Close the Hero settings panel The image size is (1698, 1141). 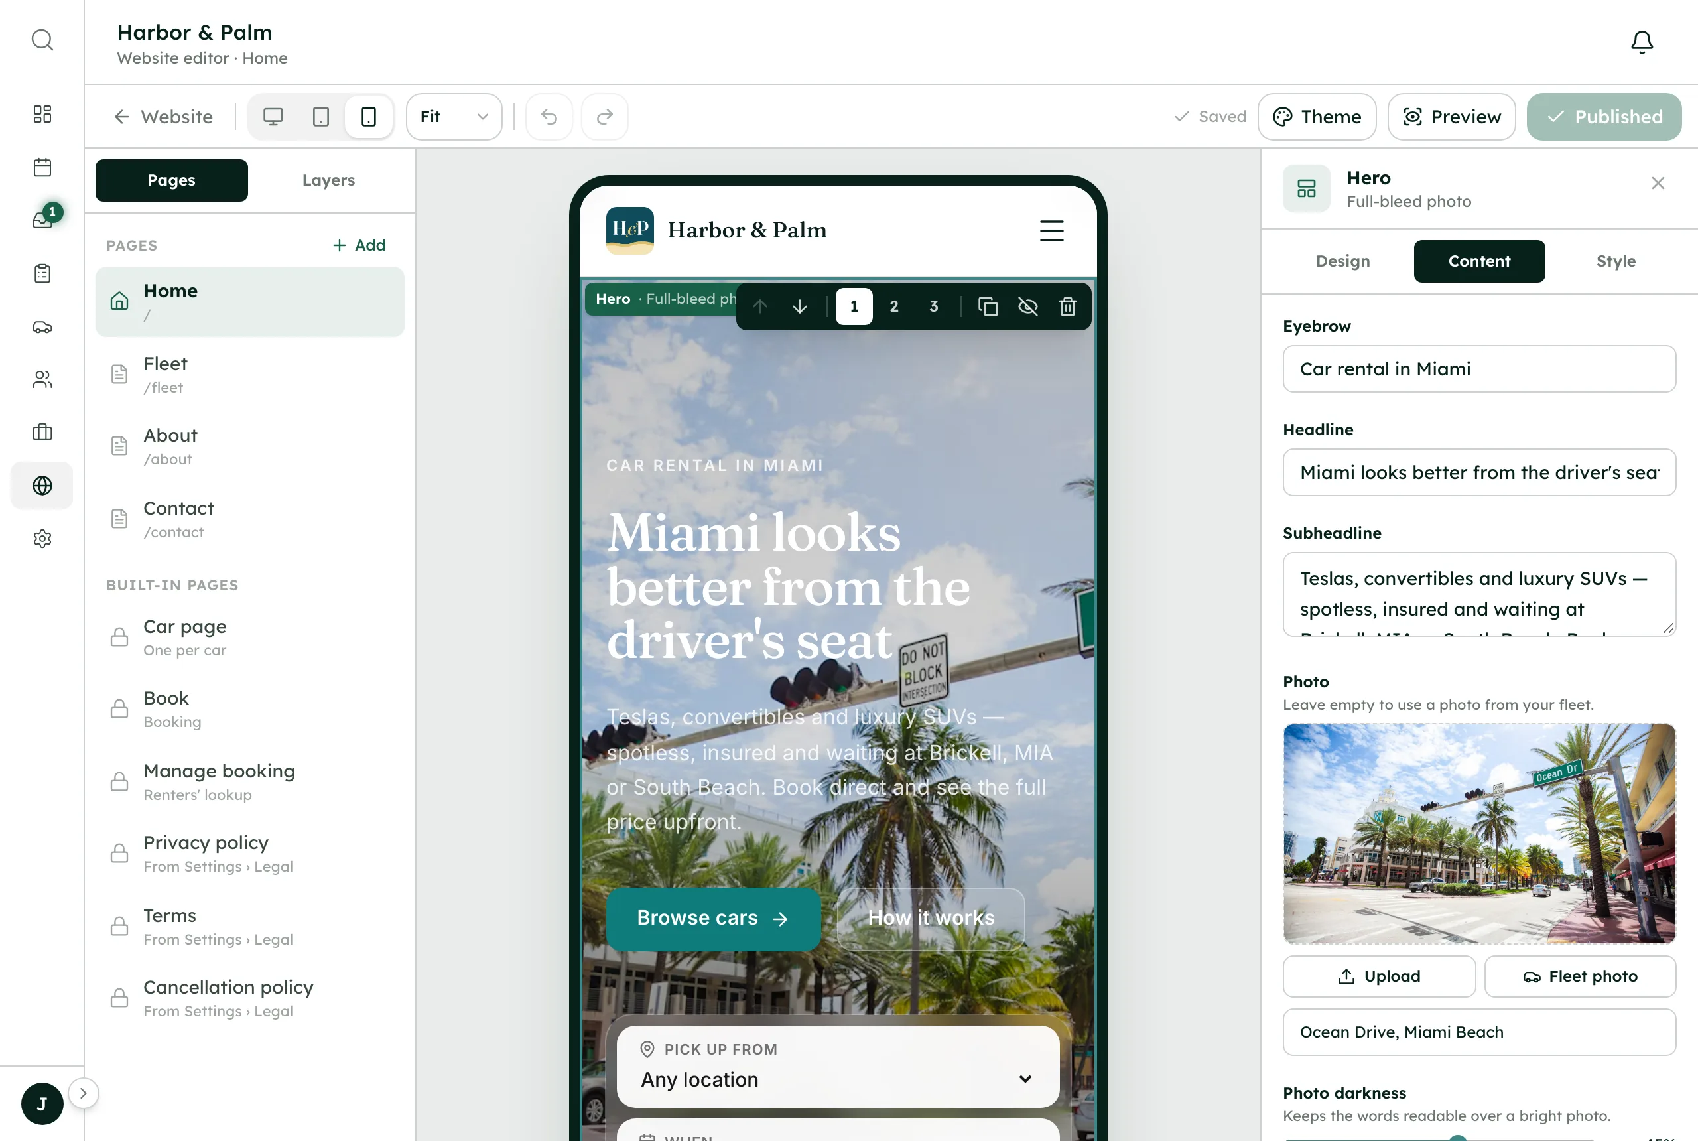point(1658,183)
